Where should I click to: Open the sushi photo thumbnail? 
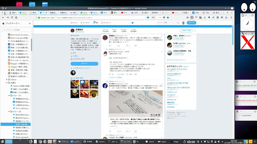(x=84, y=94)
